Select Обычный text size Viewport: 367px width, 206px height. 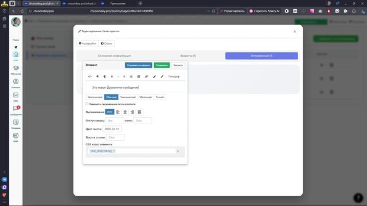click(111, 97)
